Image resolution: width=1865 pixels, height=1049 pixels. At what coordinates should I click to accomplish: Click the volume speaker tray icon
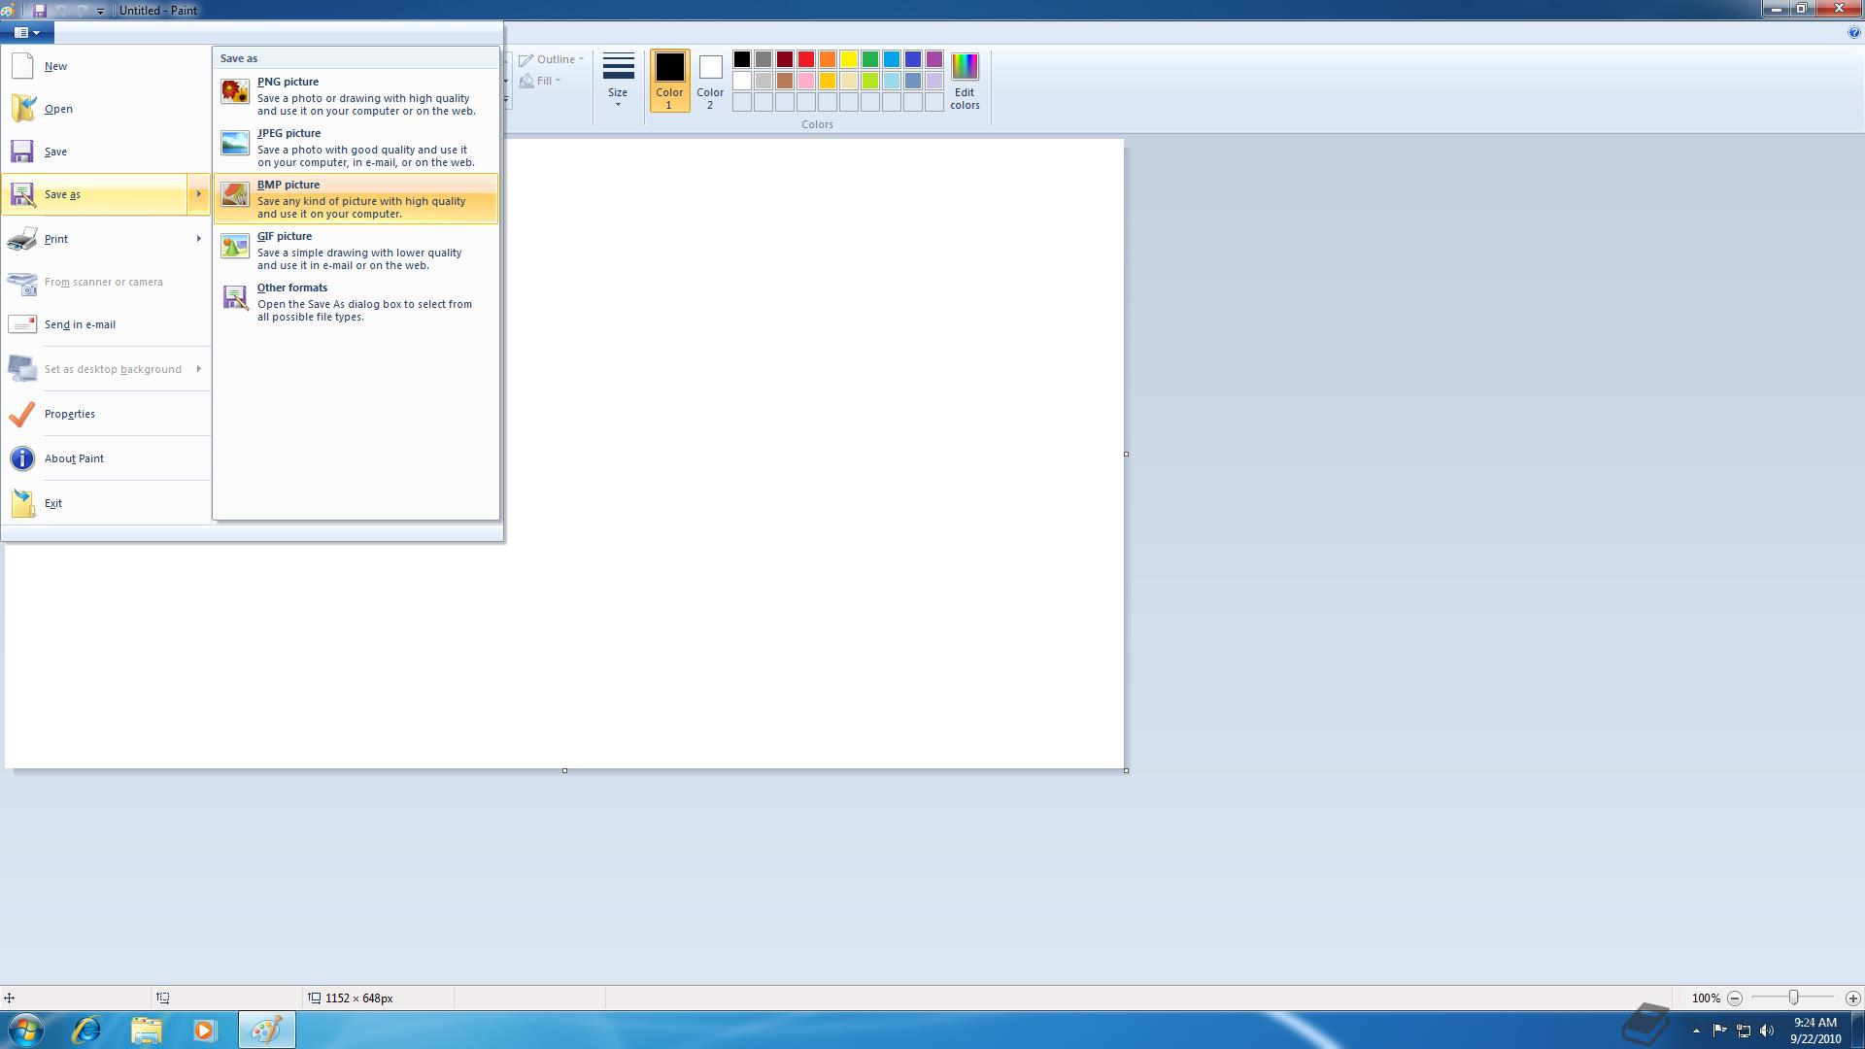click(1767, 1031)
